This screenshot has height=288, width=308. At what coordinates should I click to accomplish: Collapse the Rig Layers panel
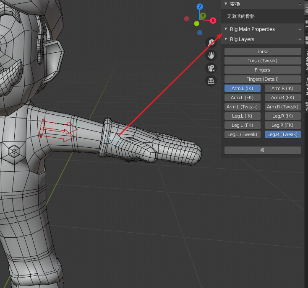226,39
